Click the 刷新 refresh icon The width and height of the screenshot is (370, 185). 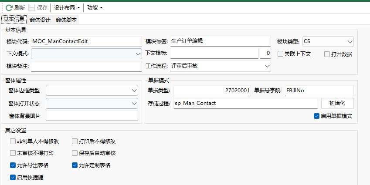tap(9, 8)
